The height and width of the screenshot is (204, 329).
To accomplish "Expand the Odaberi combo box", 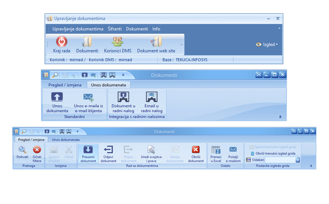I will click(x=298, y=160).
